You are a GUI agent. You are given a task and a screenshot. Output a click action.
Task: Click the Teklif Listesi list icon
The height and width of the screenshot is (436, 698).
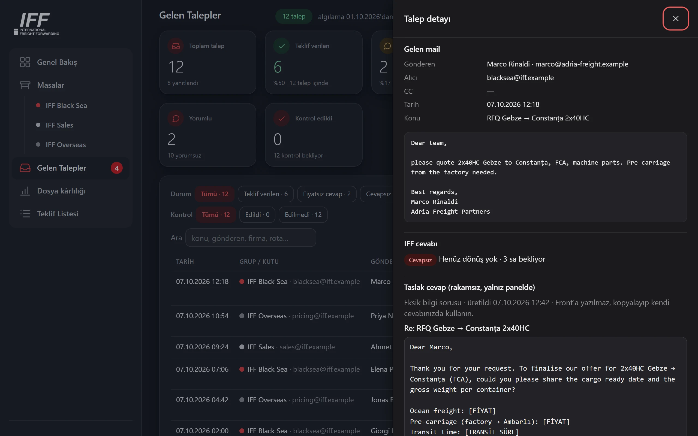[x=25, y=213]
